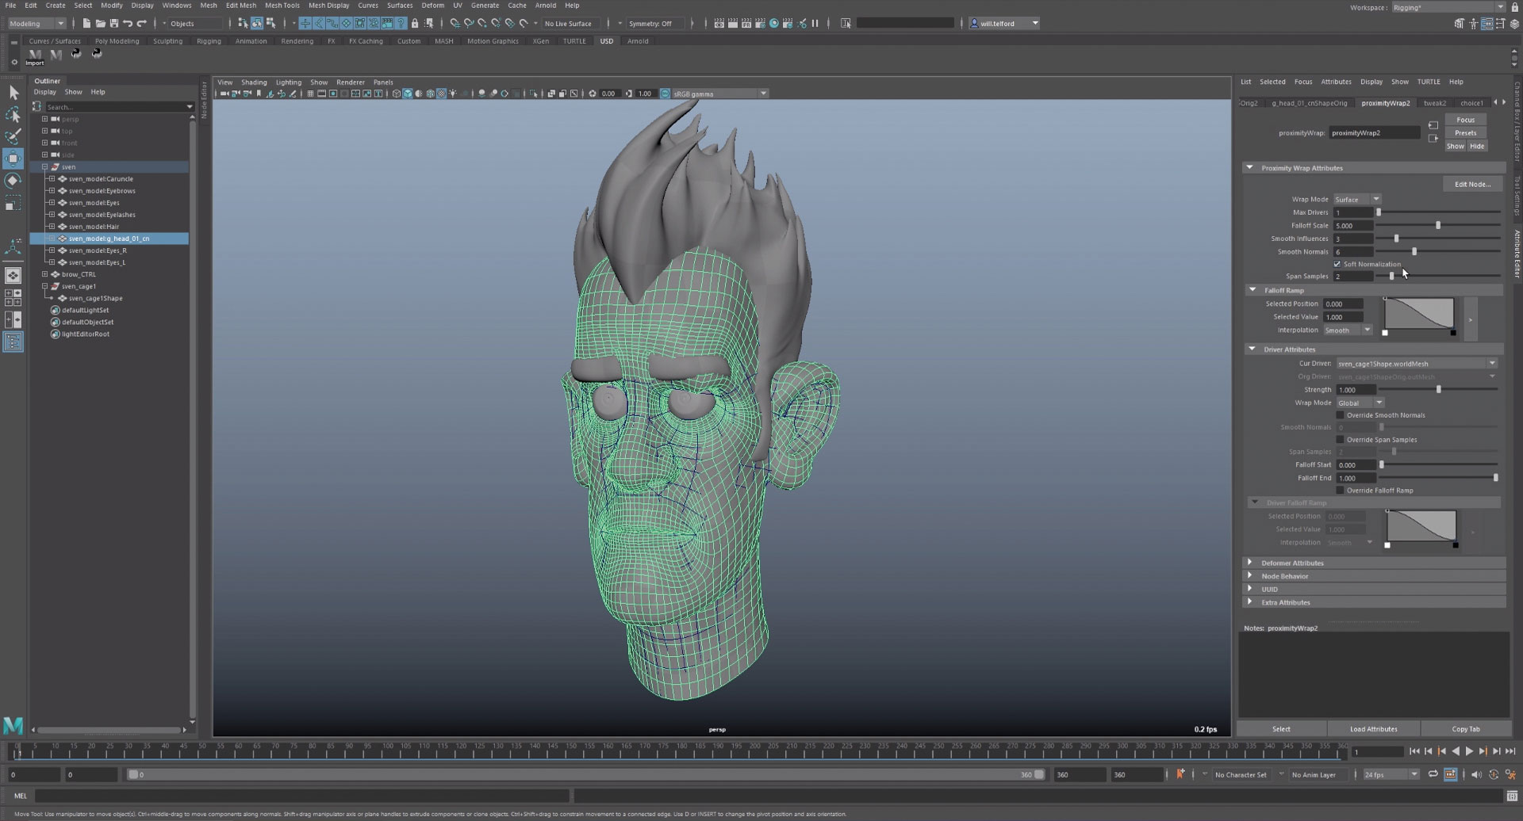Enable Override Falloff Ramp
This screenshot has height=821, width=1523.
tap(1339, 490)
